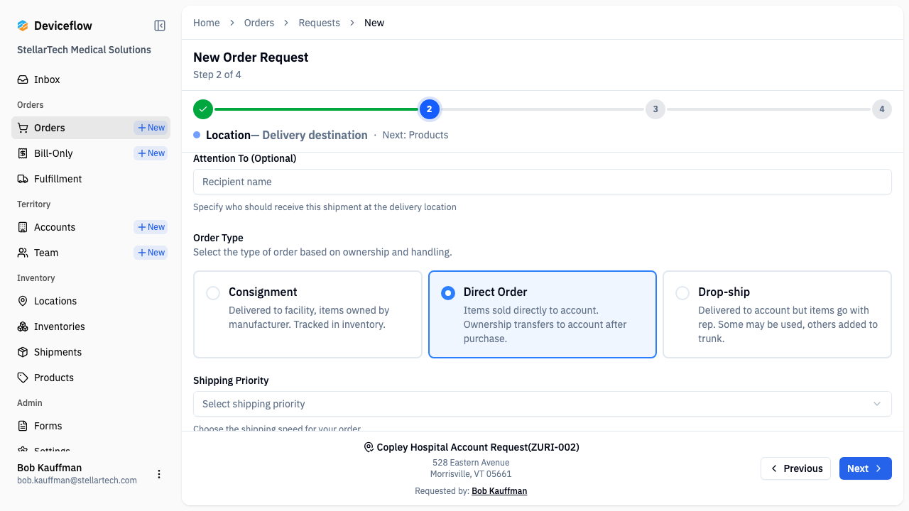Screen dimensions: 909x511
Task: Go to the Next step
Action: pyautogui.click(x=866, y=468)
